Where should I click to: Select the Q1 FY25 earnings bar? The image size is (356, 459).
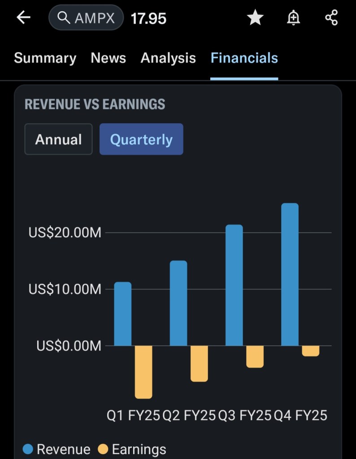pyautogui.click(x=143, y=372)
